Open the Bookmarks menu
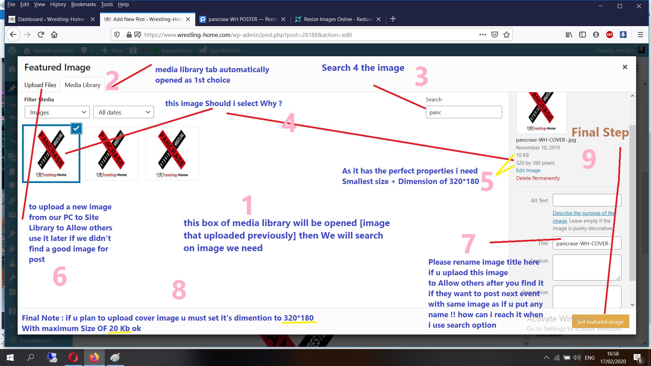This screenshot has height=366, width=651. click(x=83, y=4)
